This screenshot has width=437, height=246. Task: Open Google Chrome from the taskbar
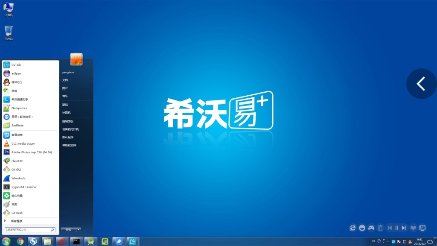[20, 241]
